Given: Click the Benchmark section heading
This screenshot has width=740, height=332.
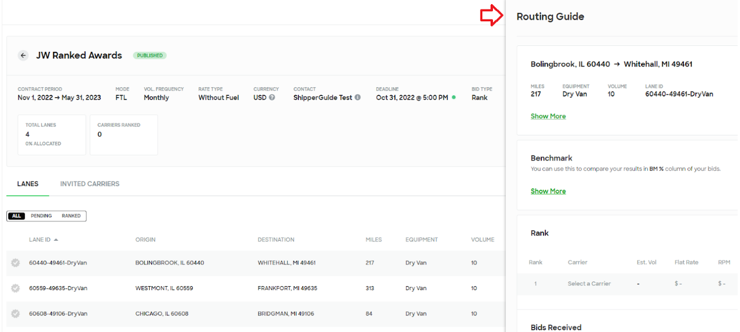Looking at the screenshot, I should [x=551, y=158].
